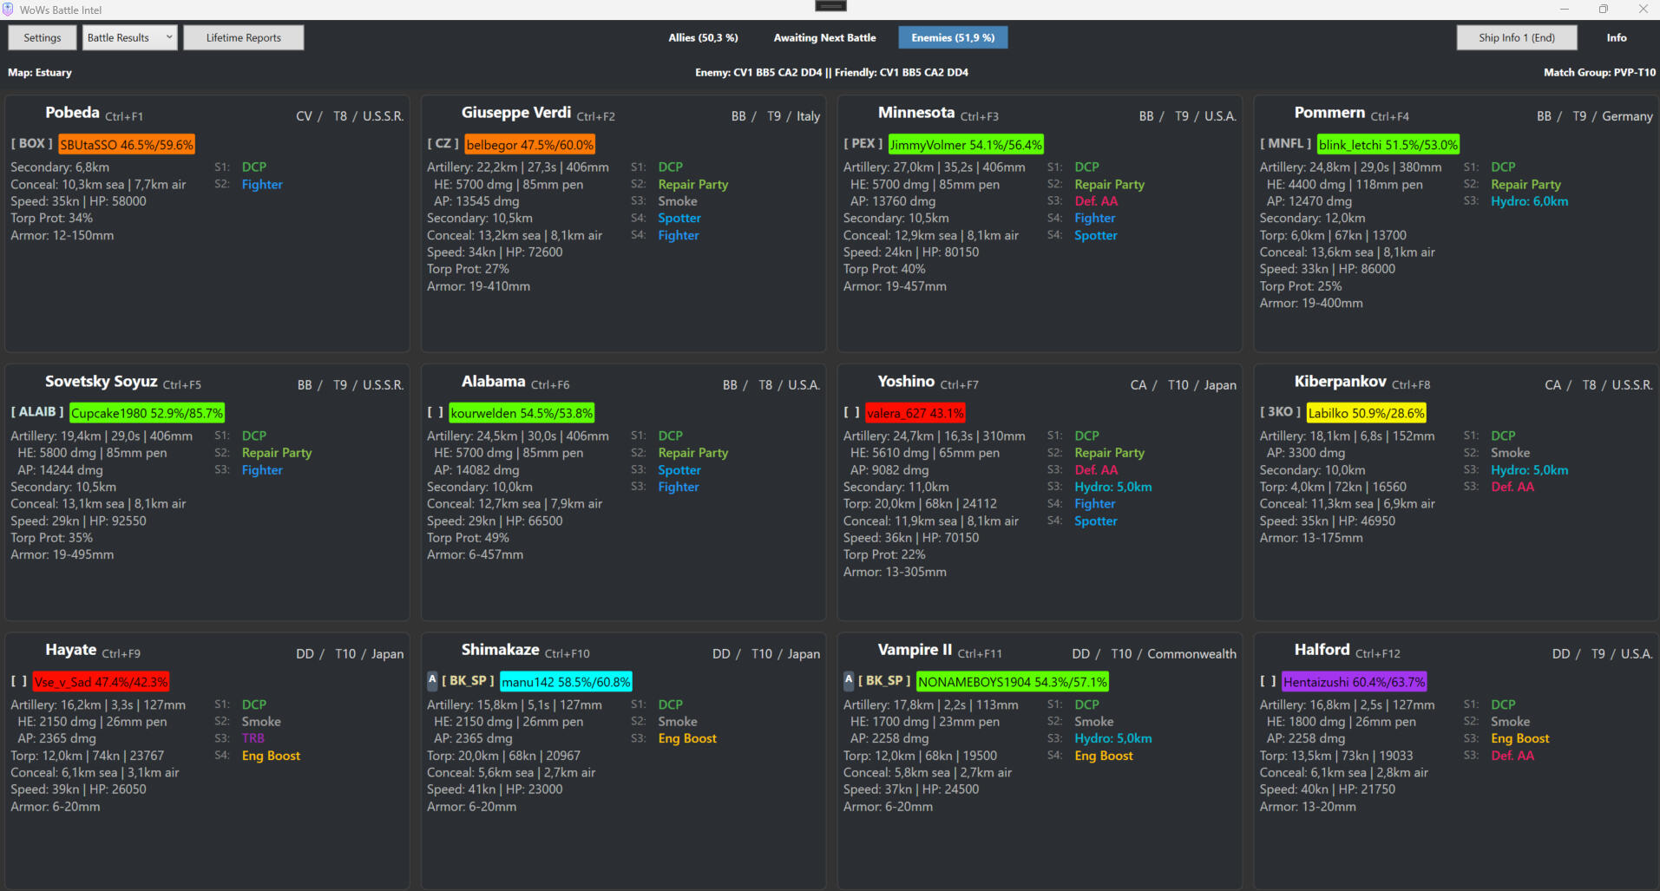Select the Sovetsky Soyuz ship name
This screenshot has width=1660, height=891.
click(102, 382)
